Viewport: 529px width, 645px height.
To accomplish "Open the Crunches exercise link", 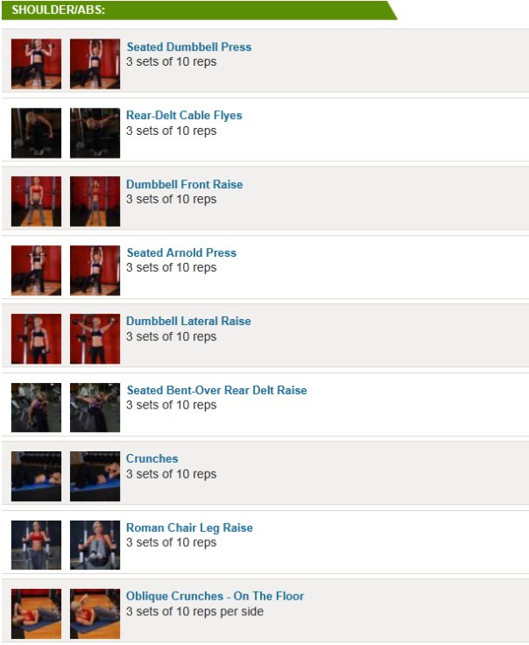I will 152,458.
